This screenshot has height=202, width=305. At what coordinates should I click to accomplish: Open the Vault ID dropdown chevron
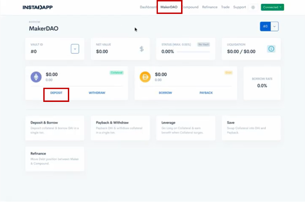click(75, 49)
